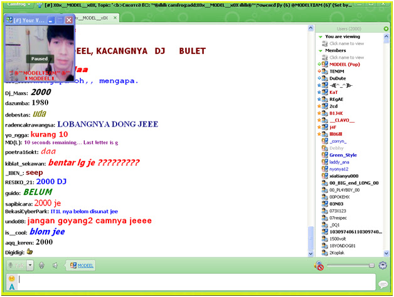Click user icon next to 07respec
Image resolution: width=394 pixels, height=297 pixels.
(x=325, y=218)
